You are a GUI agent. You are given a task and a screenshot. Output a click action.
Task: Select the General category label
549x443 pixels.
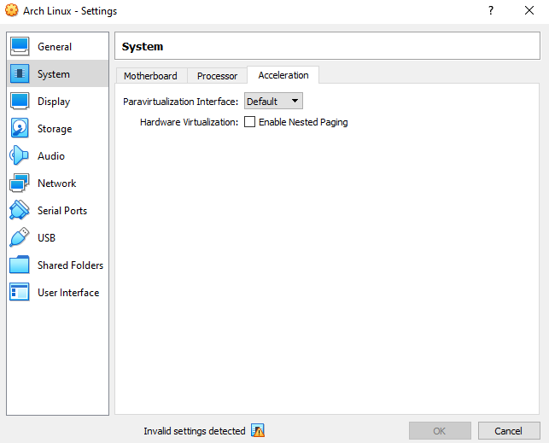pyautogui.click(x=55, y=47)
